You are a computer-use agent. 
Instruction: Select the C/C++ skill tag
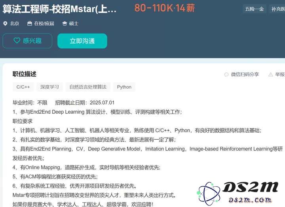(x=23, y=87)
